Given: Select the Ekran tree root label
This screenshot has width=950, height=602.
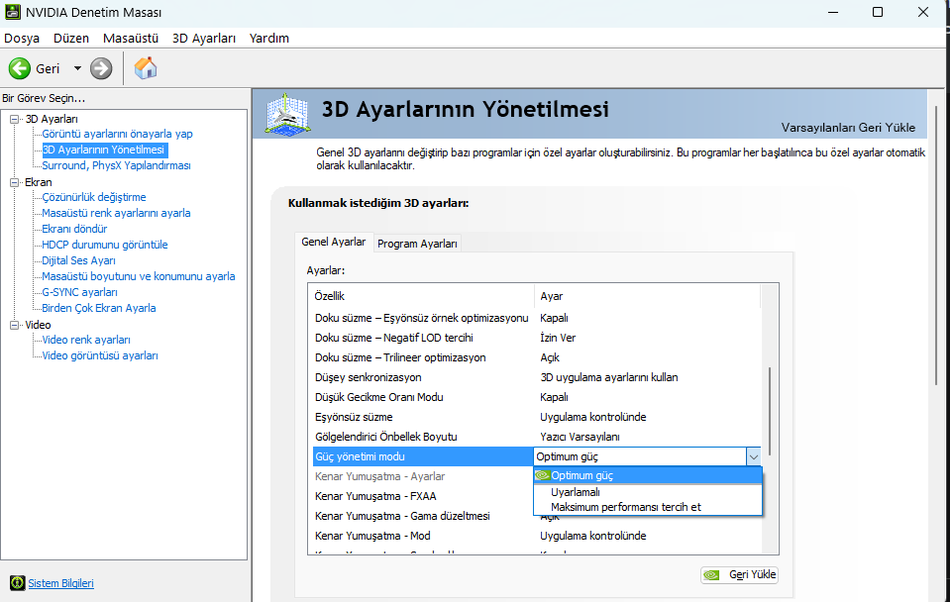Looking at the screenshot, I should coord(39,182).
